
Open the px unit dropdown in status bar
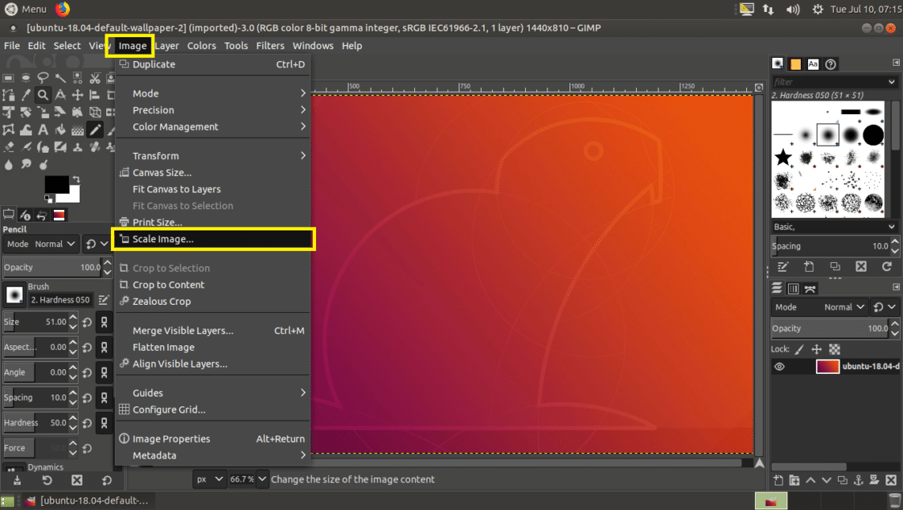(x=209, y=479)
